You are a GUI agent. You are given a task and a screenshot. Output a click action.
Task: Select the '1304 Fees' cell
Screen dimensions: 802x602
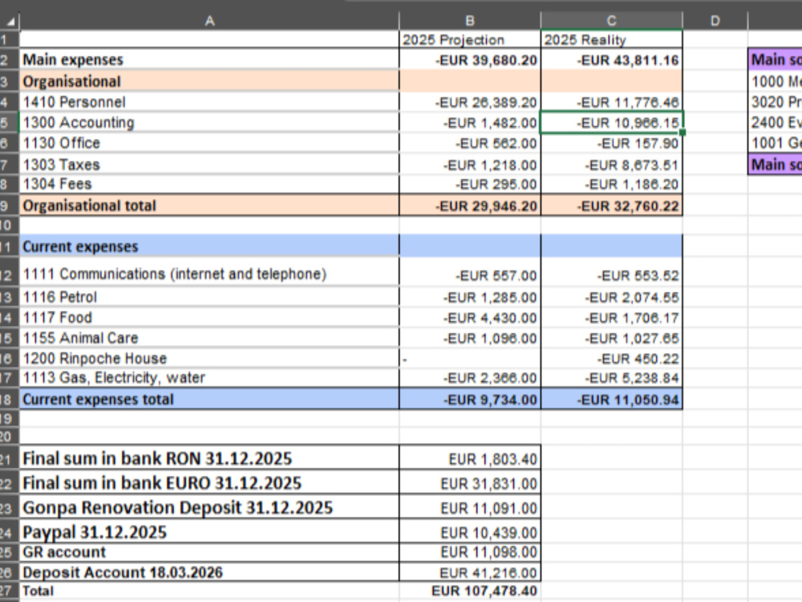click(x=209, y=184)
